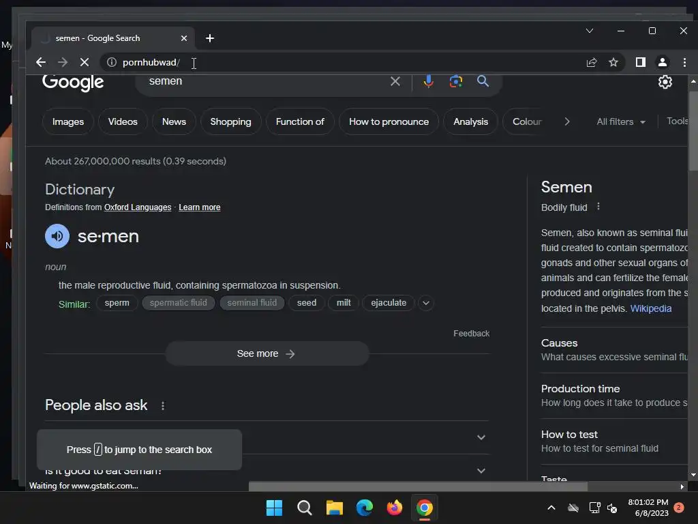Switch to the Videos results tab

tap(123, 121)
